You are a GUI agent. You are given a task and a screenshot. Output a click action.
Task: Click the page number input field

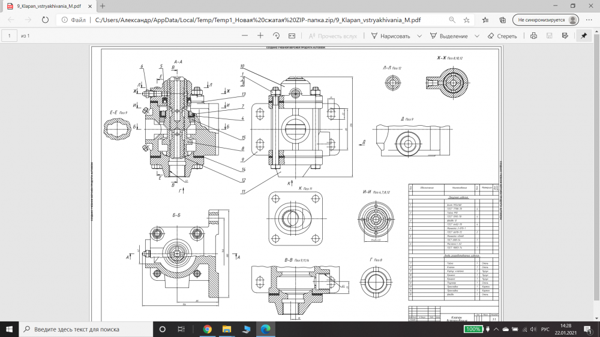(x=9, y=36)
